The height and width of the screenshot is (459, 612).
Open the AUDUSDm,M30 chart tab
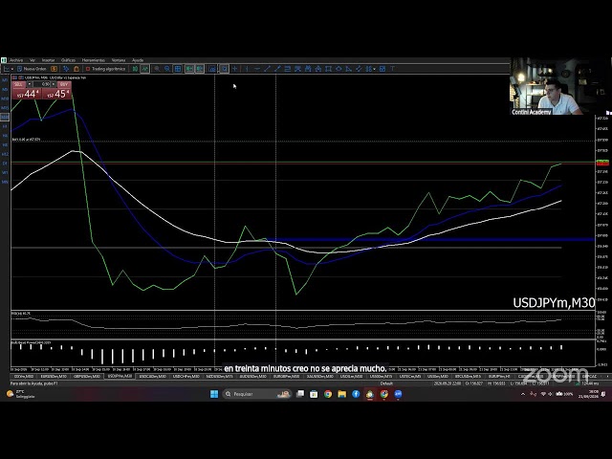(x=252, y=377)
